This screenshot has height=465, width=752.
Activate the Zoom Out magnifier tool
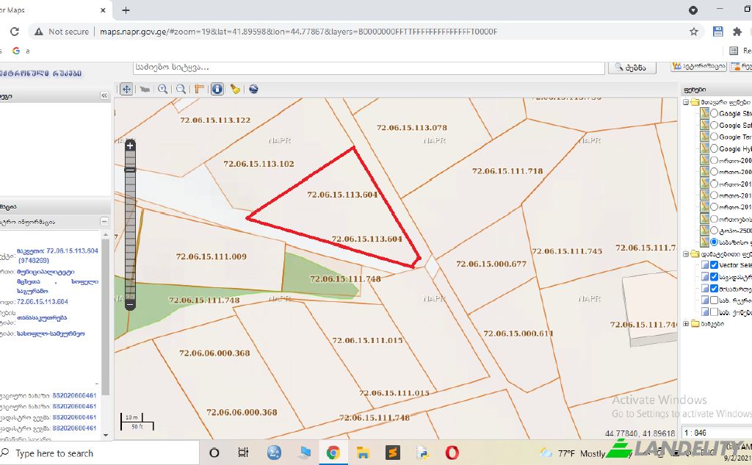click(x=181, y=89)
